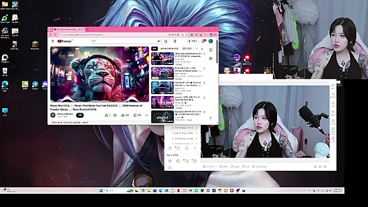Open the green YouTube account avatar
368x207 pixels.
[x=211, y=41]
